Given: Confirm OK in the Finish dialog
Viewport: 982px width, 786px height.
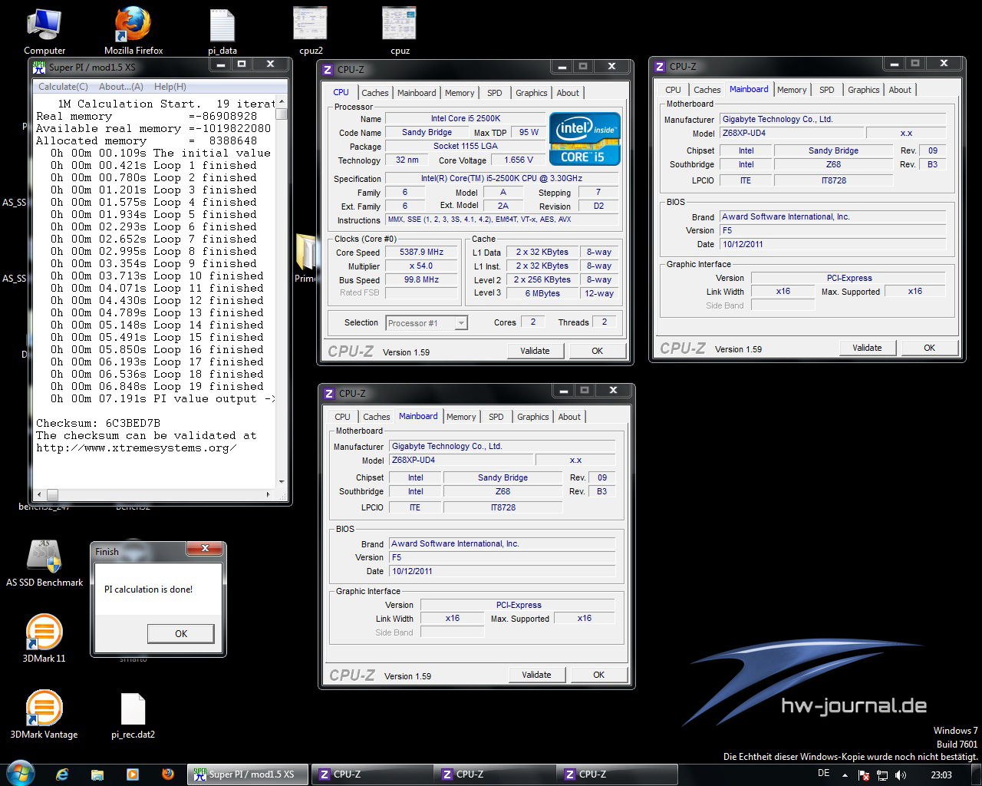Looking at the screenshot, I should (x=181, y=633).
